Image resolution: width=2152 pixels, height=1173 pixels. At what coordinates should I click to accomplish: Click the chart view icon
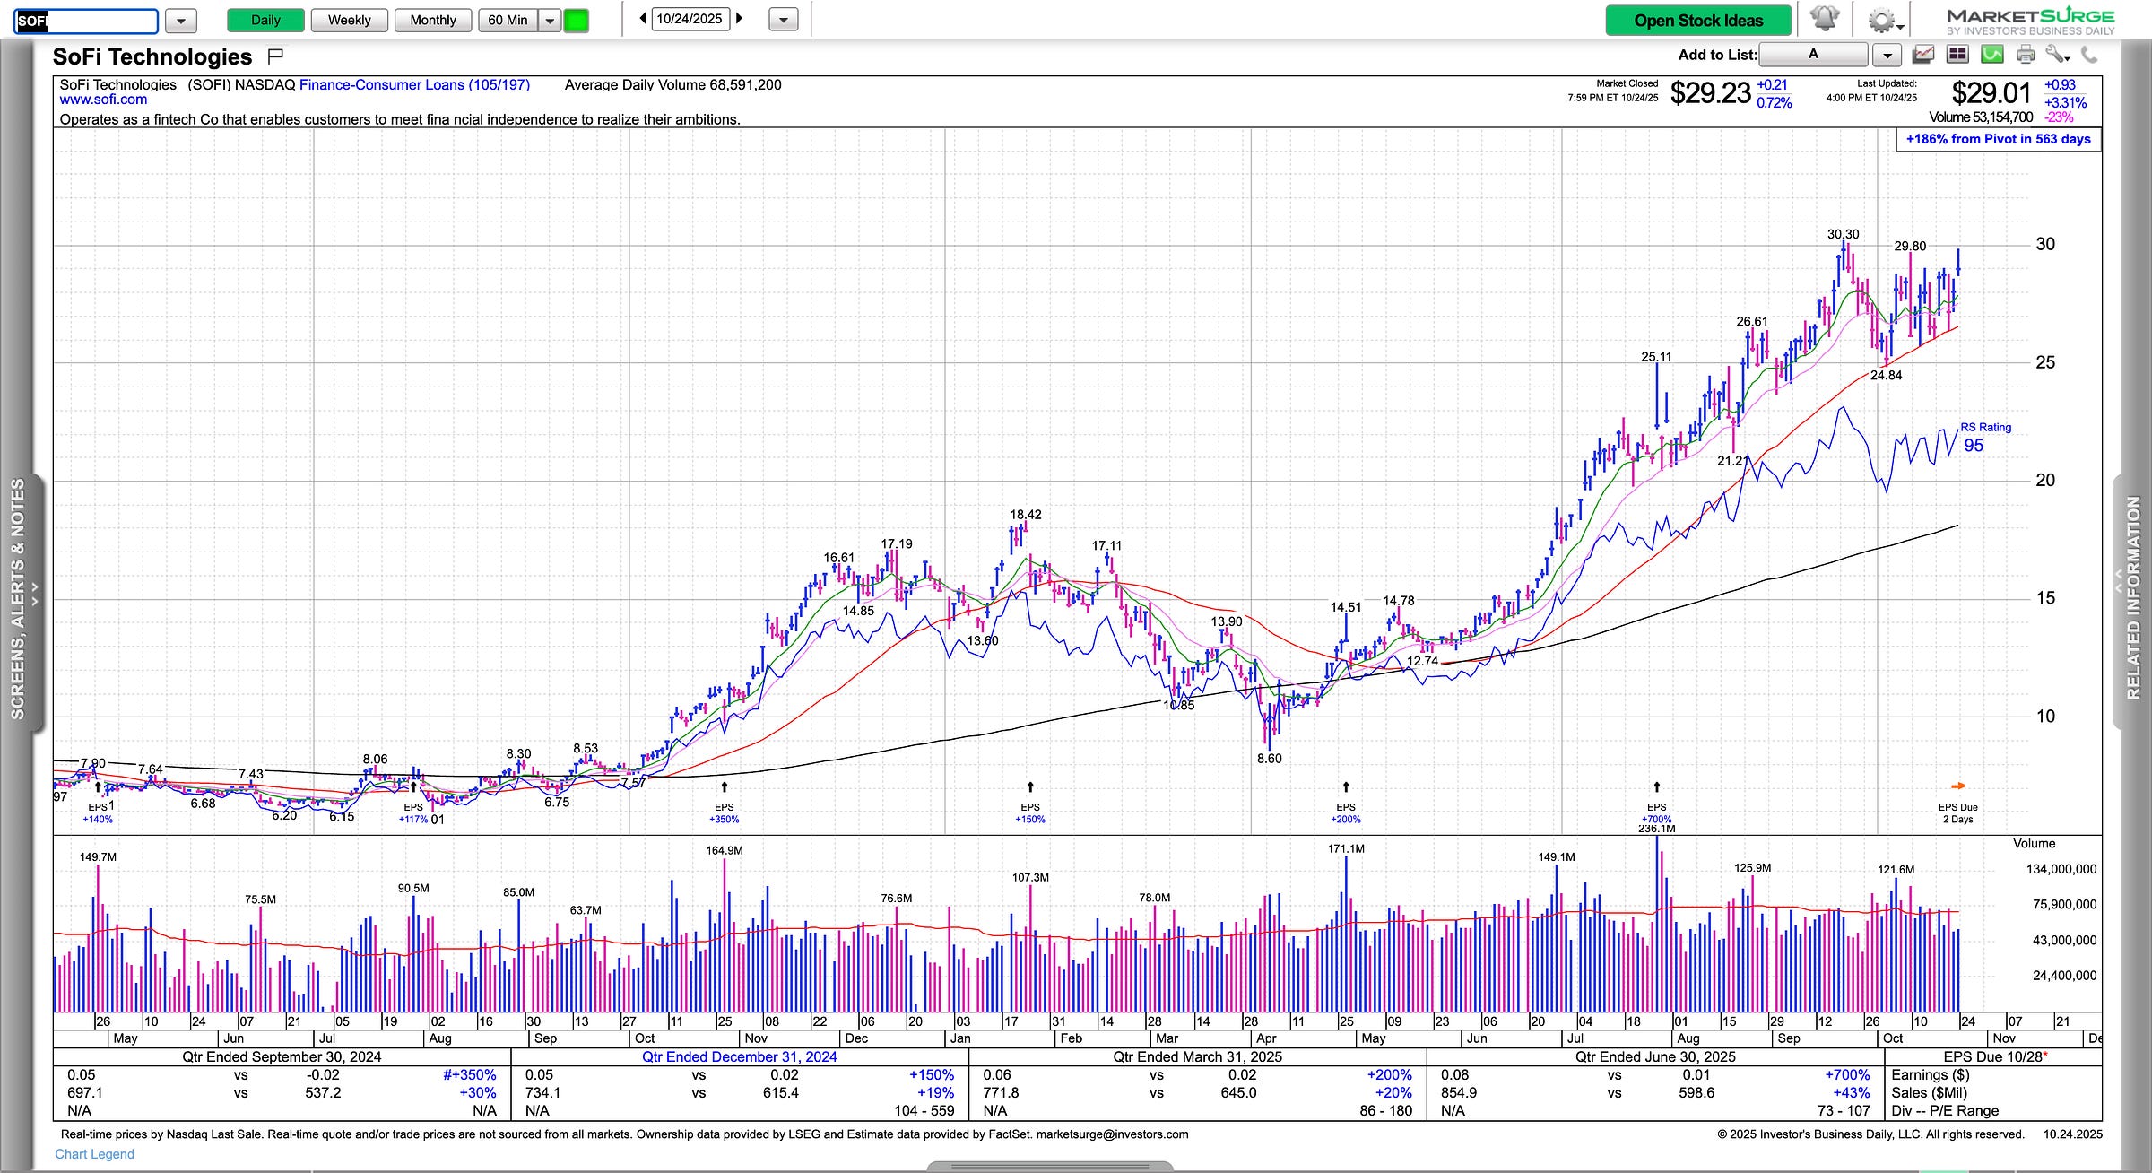click(x=1922, y=56)
